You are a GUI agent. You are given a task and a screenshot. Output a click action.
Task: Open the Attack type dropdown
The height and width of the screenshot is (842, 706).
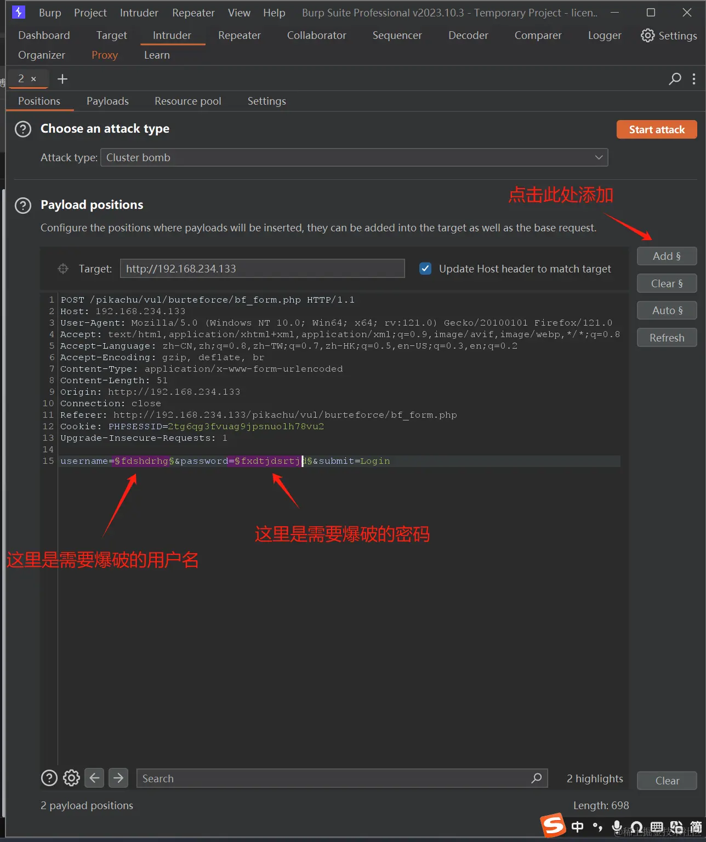(x=354, y=157)
